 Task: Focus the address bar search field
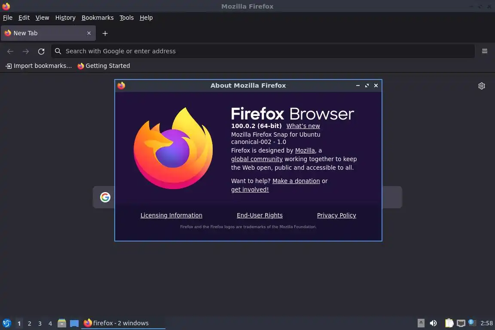click(263, 51)
